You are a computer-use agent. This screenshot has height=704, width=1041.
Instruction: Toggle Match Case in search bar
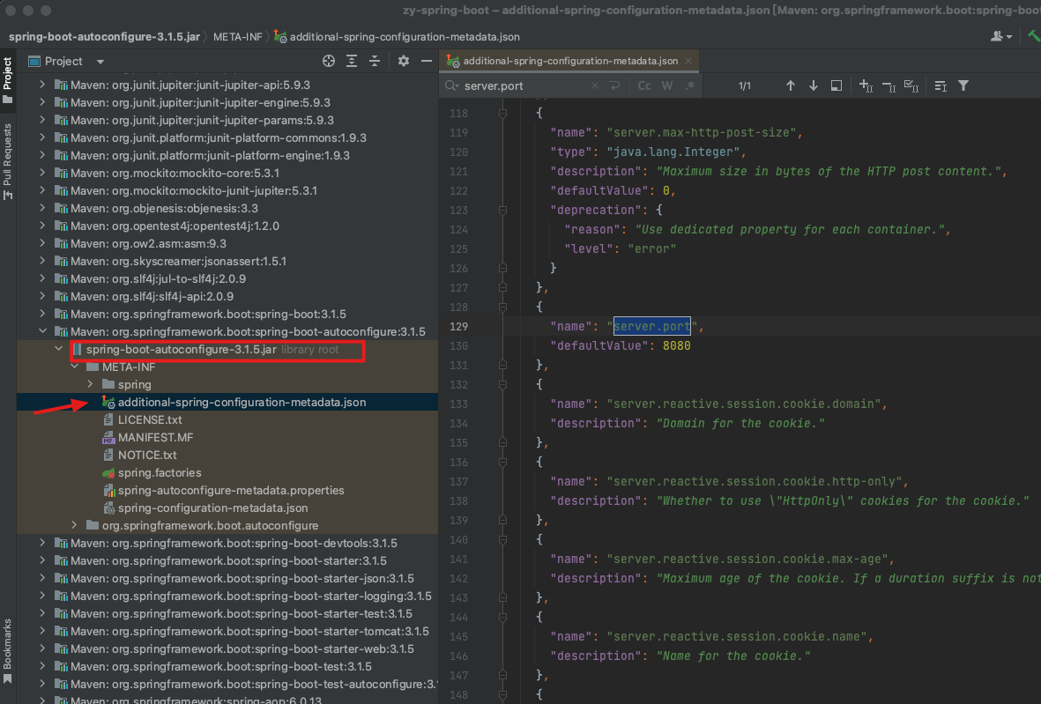coord(644,85)
